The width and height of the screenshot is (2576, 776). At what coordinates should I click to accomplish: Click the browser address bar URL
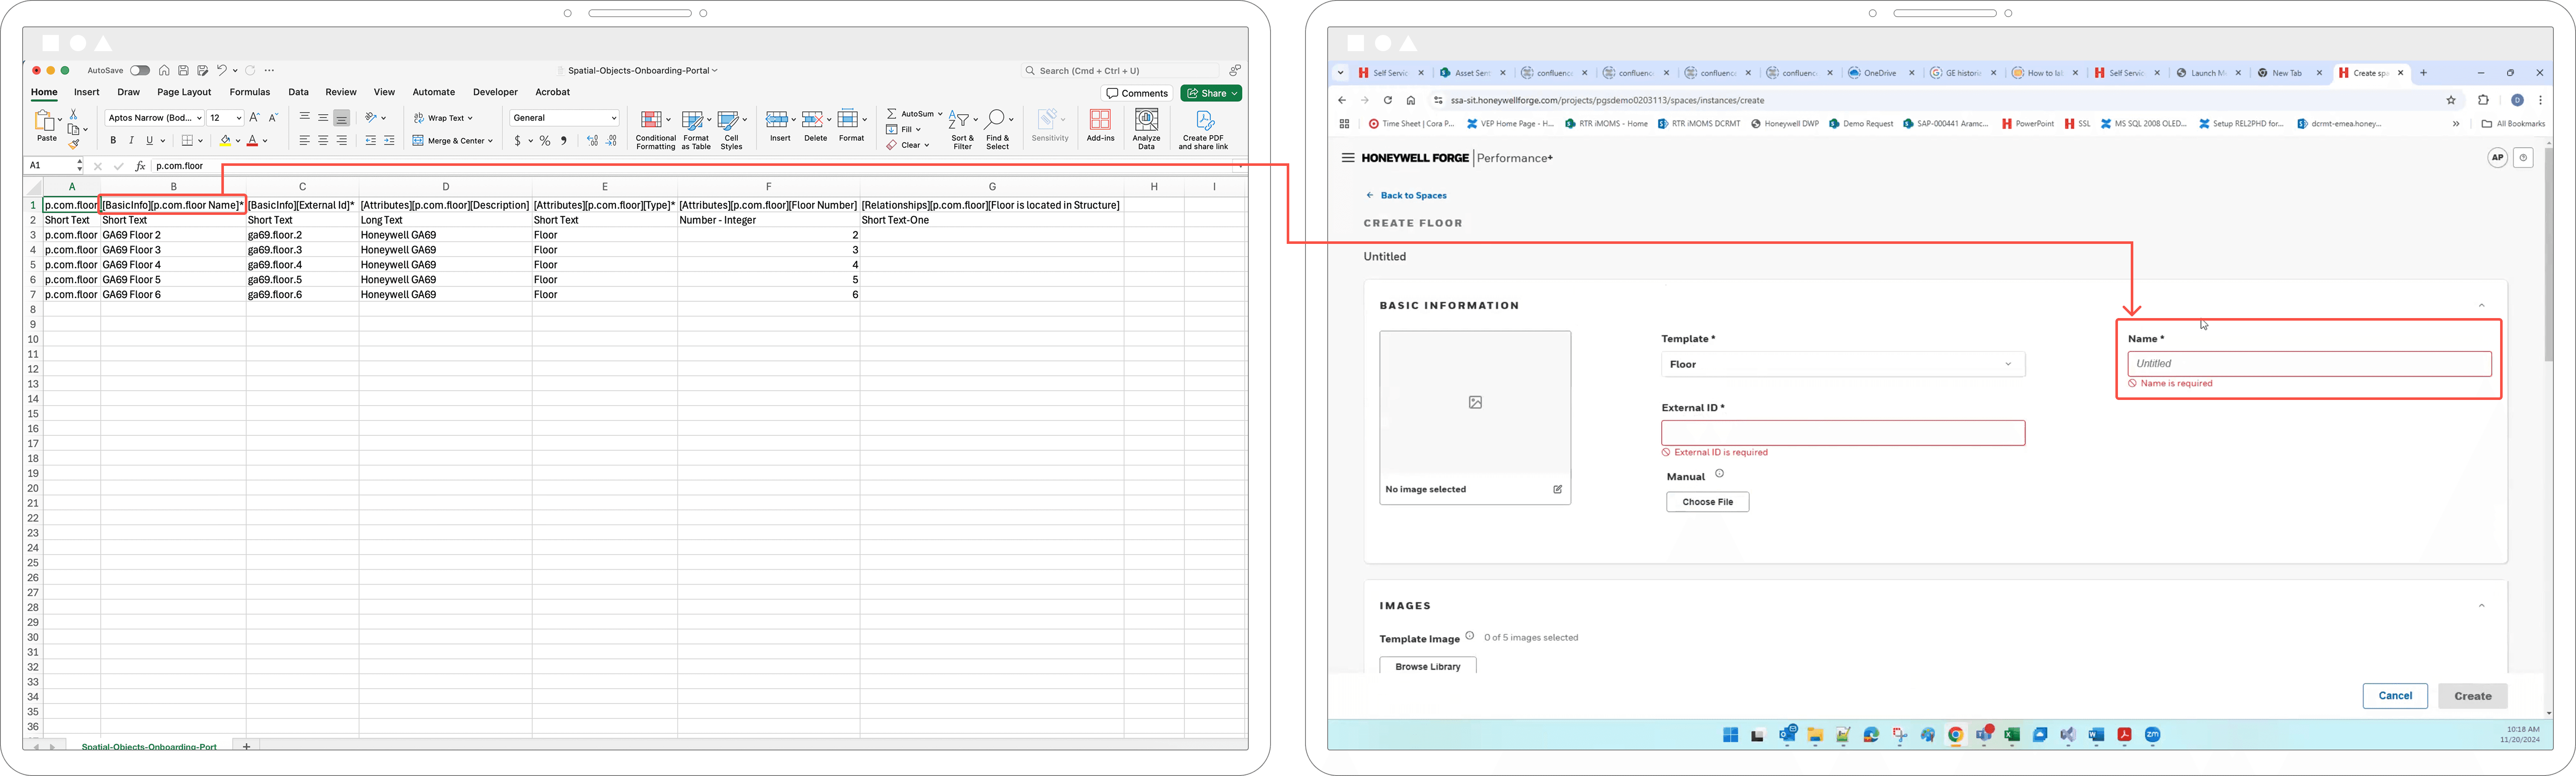pyautogui.click(x=1607, y=100)
